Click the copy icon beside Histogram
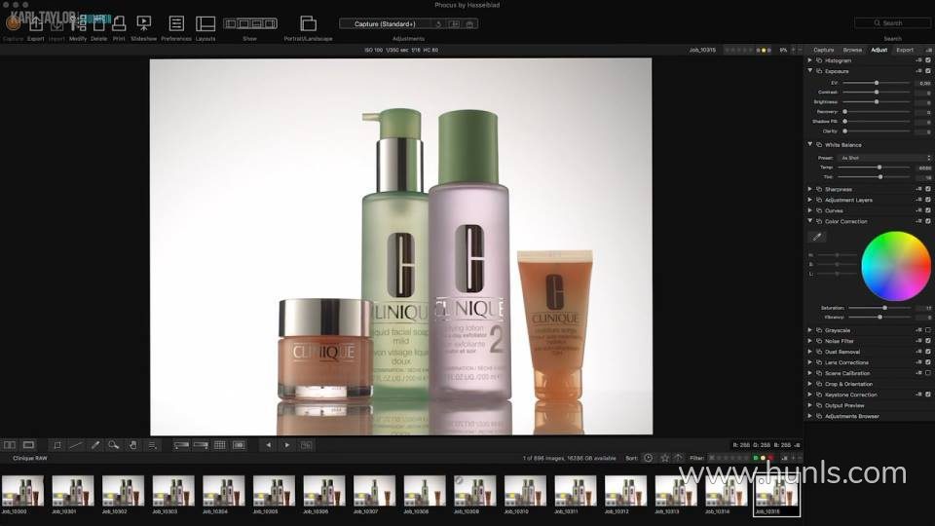This screenshot has height=526, width=935. pyautogui.click(x=819, y=60)
